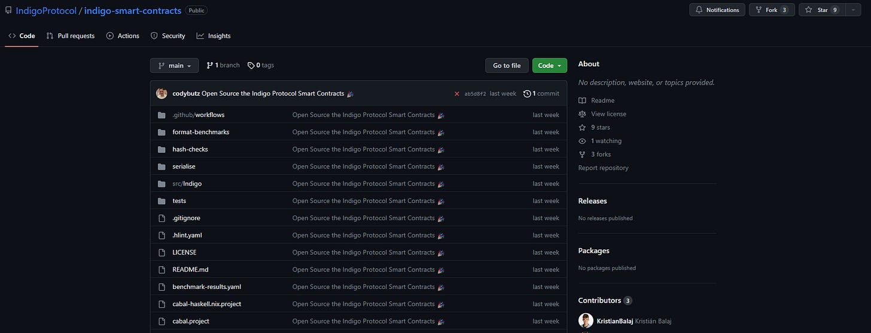Open the tests directory name
This screenshot has width=871, height=333.
pyautogui.click(x=179, y=201)
